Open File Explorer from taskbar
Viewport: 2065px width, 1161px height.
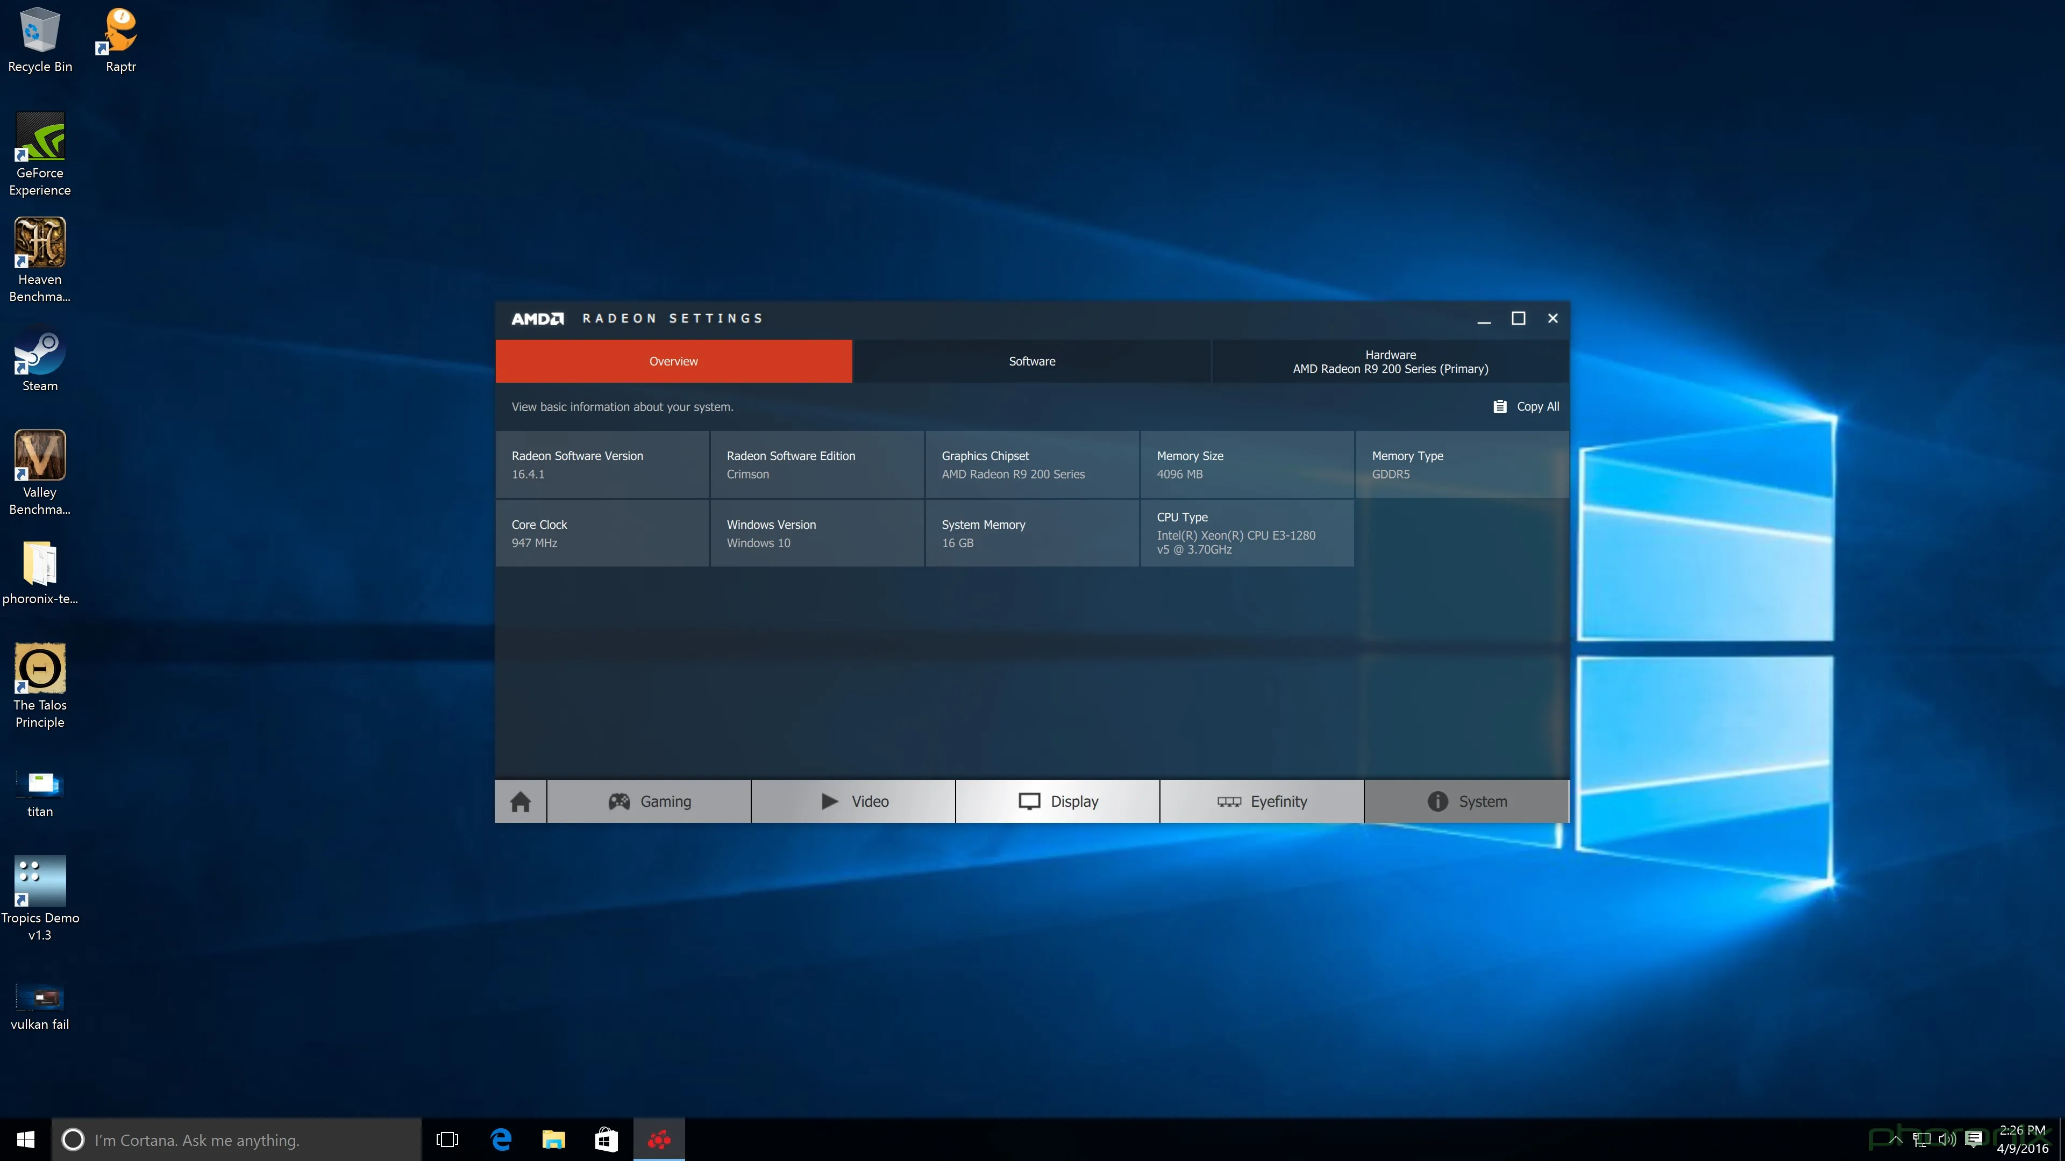(553, 1139)
